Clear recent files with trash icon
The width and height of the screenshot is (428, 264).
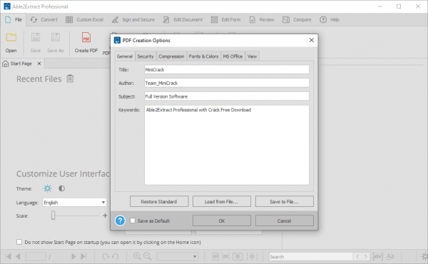pyautogui.click(x=70, y=78)
